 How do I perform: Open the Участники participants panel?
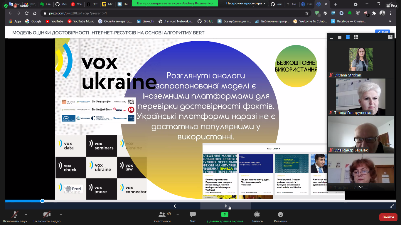click(x=162, y=217)
